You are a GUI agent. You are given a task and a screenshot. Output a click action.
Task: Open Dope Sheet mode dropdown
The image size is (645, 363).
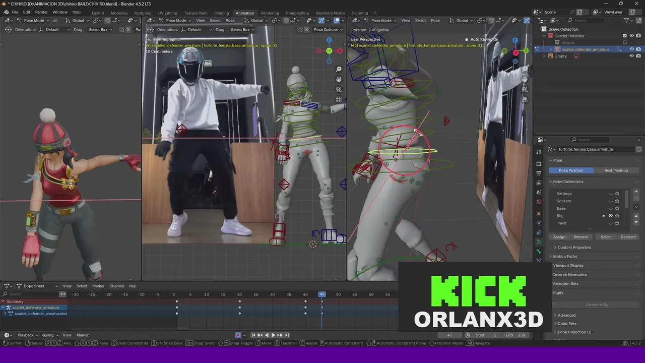point(37,286)
